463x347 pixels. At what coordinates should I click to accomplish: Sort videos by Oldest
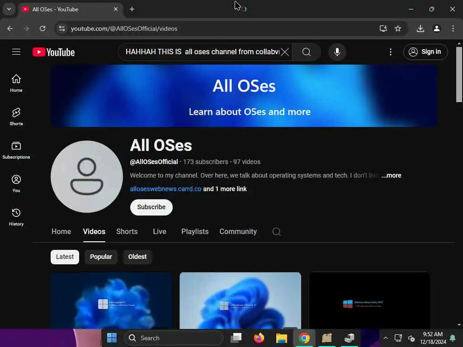tap(137, 257)
